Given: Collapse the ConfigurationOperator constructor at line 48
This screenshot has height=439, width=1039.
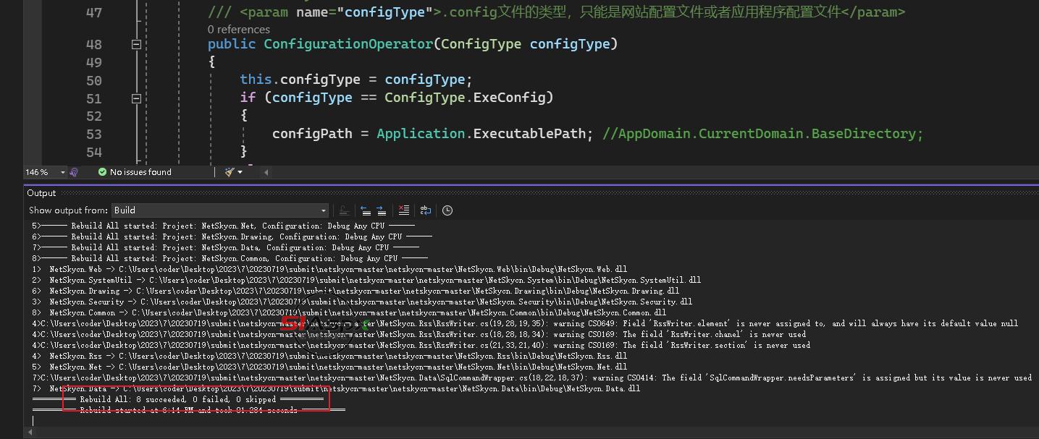Looking at the screenshot, I should [x=136, y=44].
